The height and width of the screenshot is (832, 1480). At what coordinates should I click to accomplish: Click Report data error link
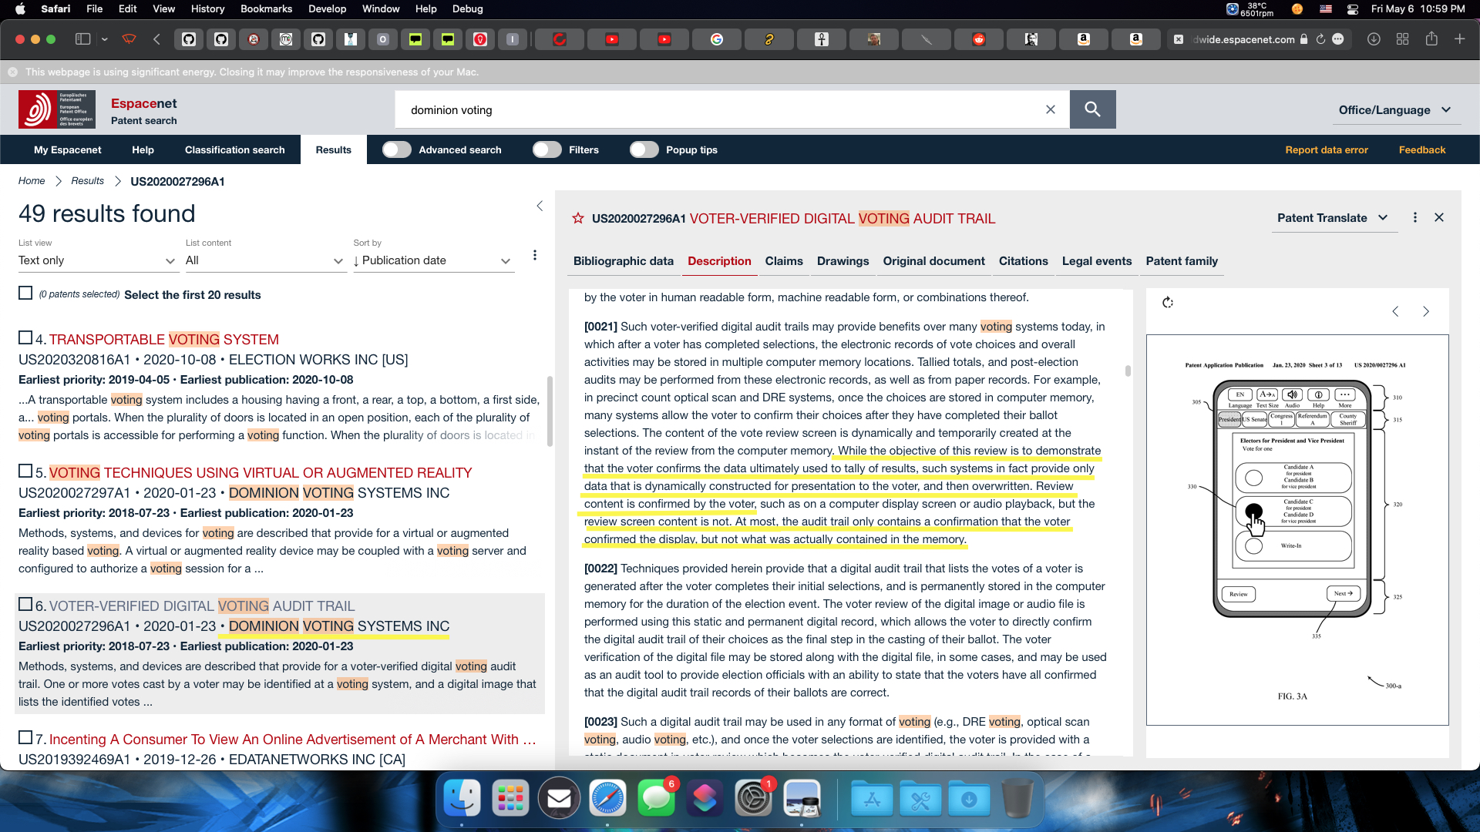point(1327,149)
